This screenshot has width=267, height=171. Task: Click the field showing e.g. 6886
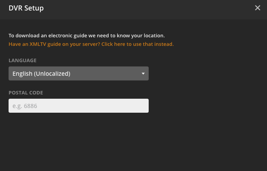tap(78, 106)
